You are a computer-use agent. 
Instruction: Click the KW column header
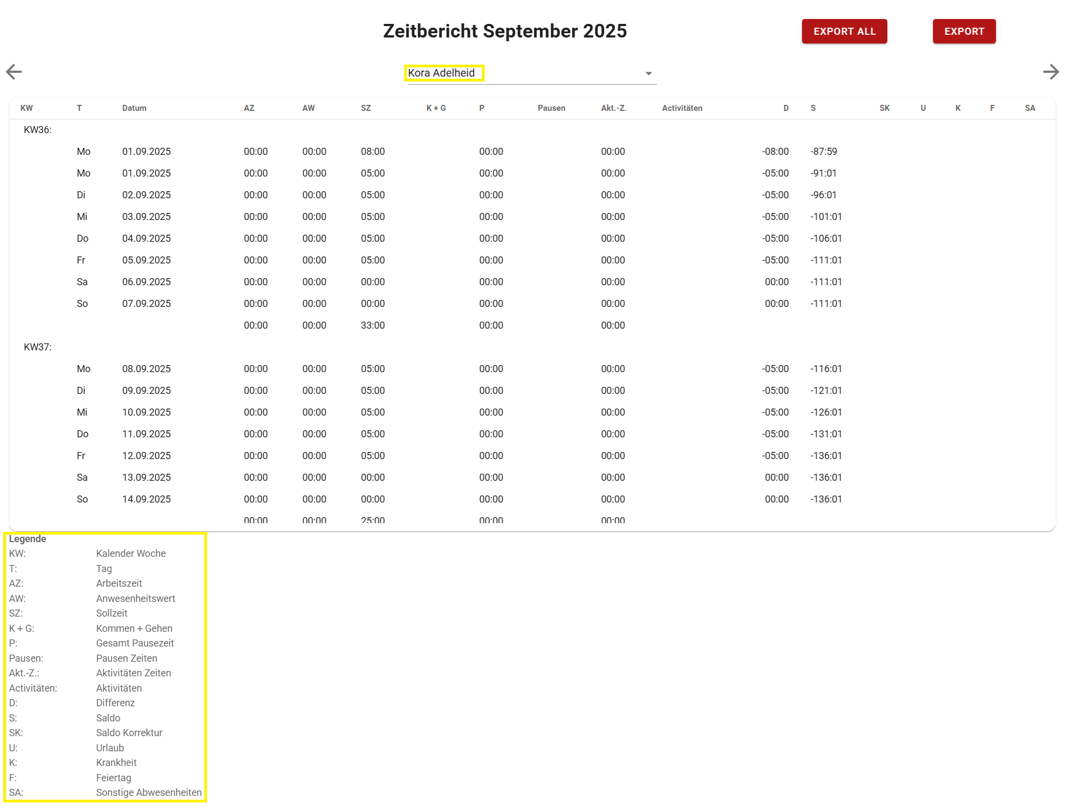tap(26, 108)
